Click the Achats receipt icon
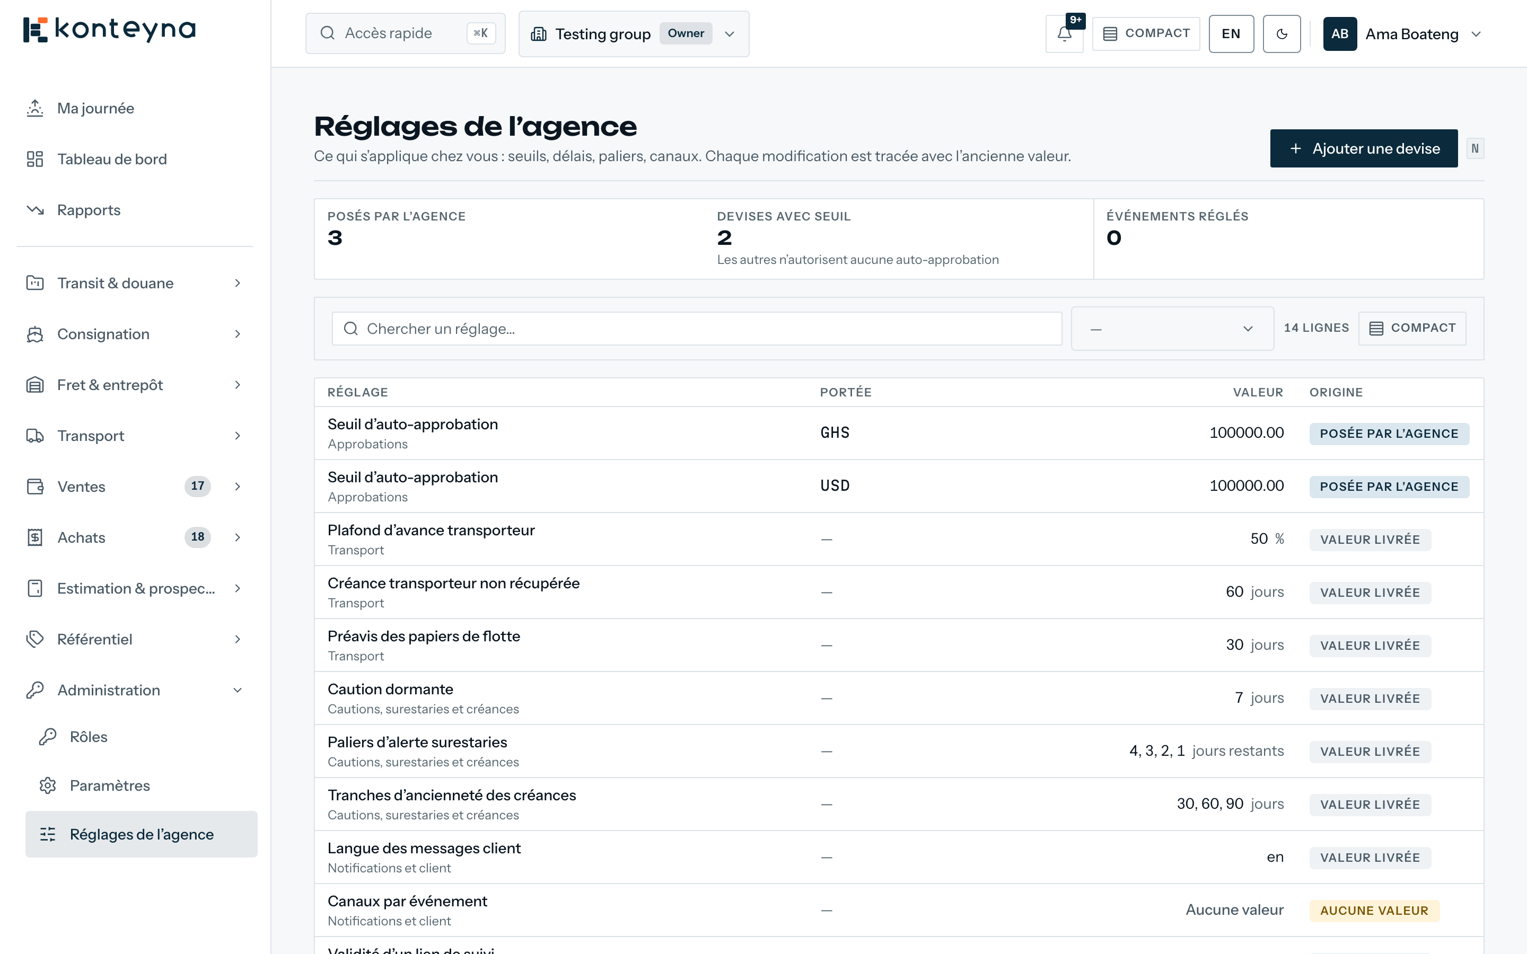This screenshot has width=1527, height=954. point(34,537)
